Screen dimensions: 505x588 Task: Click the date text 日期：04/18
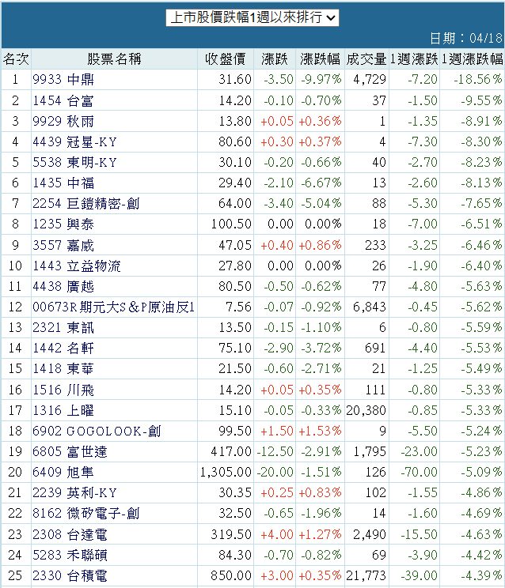[x=466, y=38]
